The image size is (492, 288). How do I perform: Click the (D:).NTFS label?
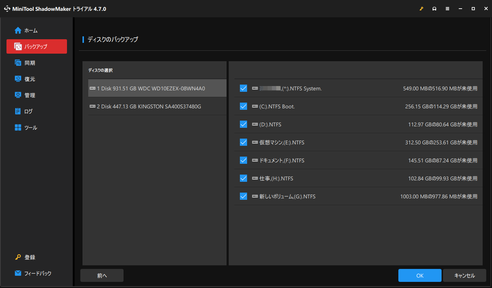point(270,125)
